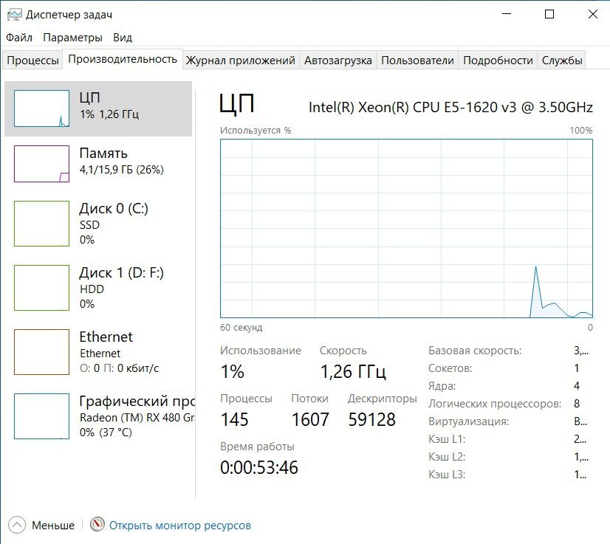The image size is (610, 544).
Task: Select the Графический процессор graph thumbnail
Action: point(41,416)
